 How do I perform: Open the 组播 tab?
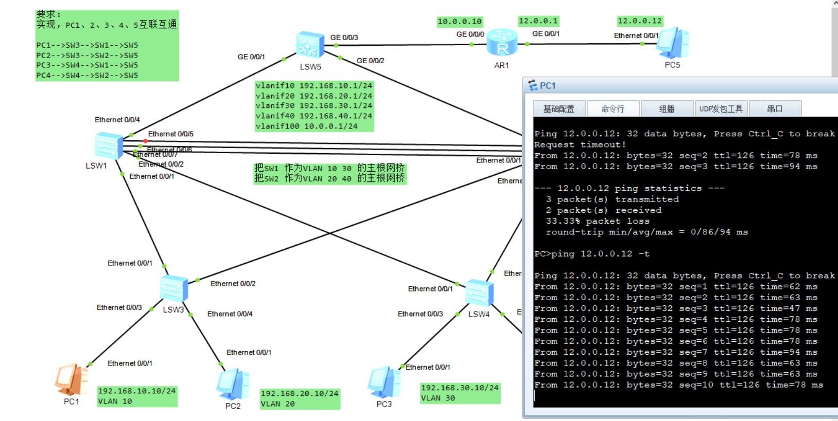[667, 108]
